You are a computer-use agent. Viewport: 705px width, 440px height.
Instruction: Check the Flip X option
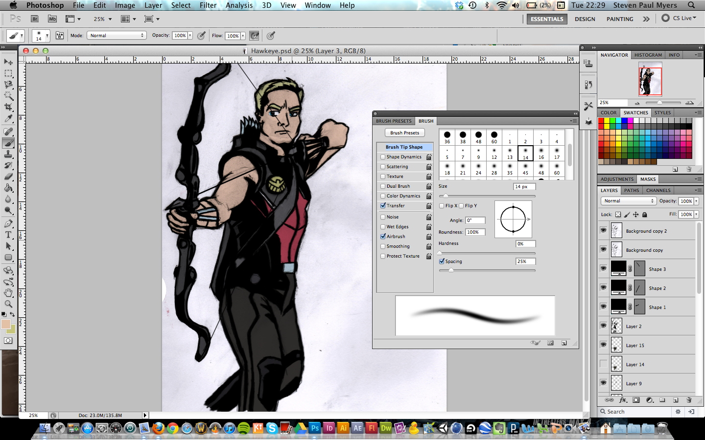click(x=442, y=206)
